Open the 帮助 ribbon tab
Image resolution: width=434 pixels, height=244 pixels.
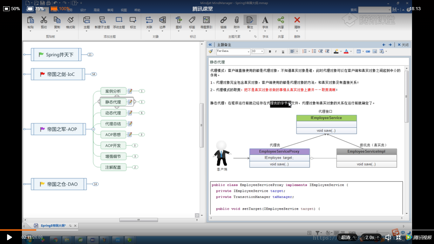(137, 10)
